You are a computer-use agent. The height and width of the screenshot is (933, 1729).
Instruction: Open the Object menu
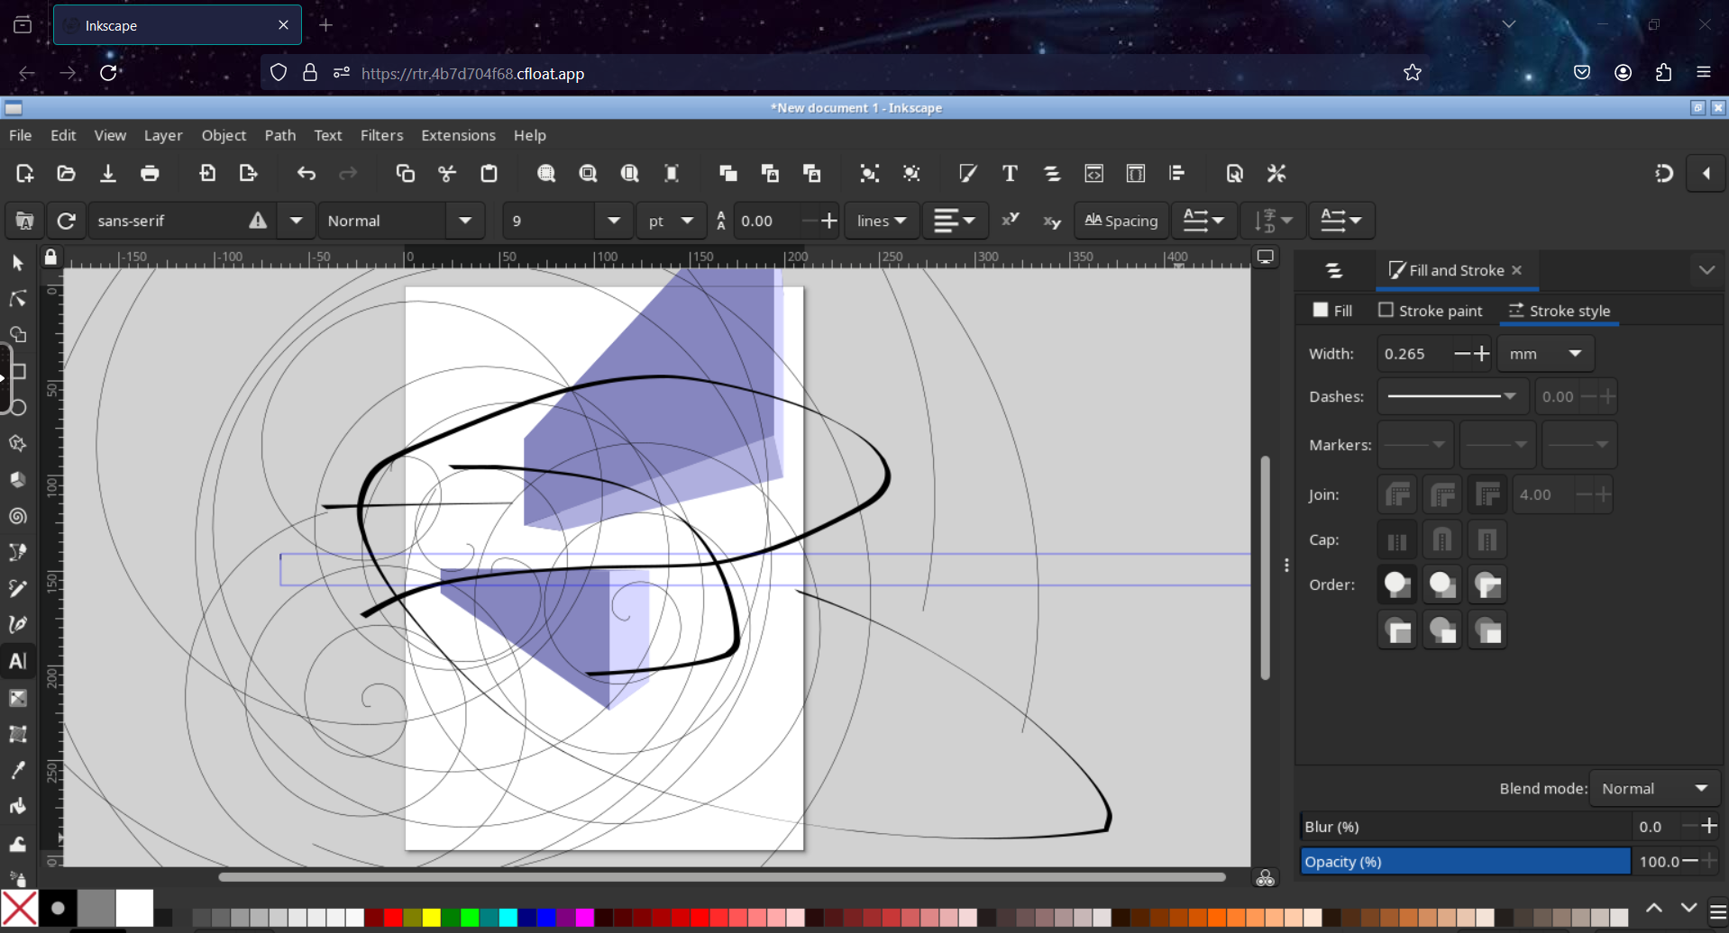click(x=224, y=135)
